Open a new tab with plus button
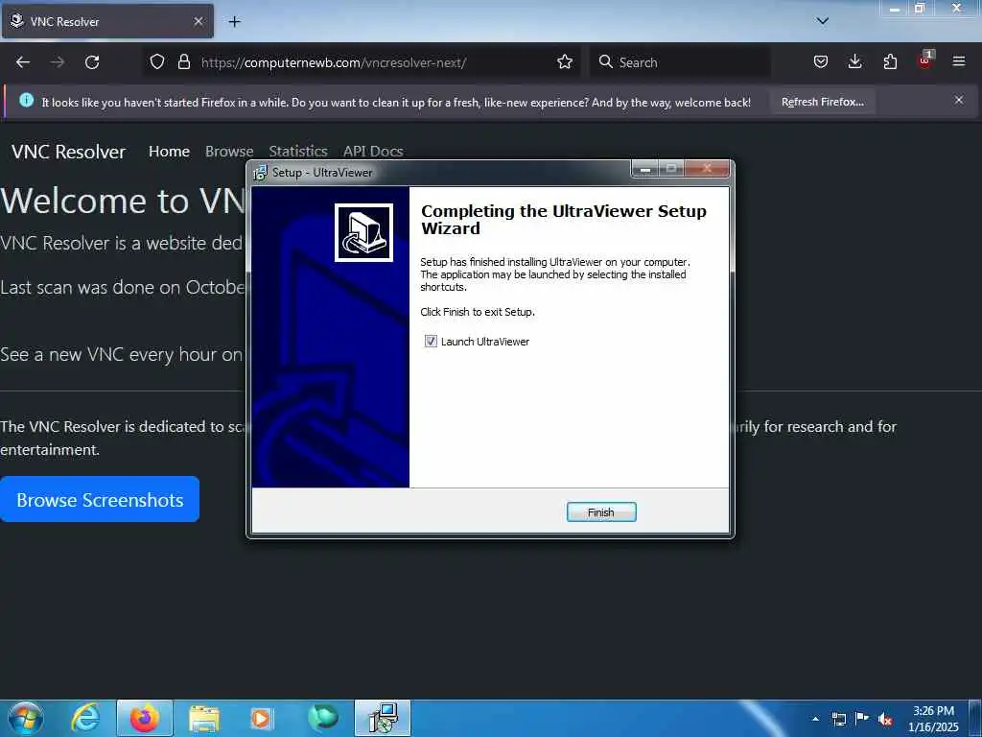The image size is (982, 737). [x=234, y=22]
